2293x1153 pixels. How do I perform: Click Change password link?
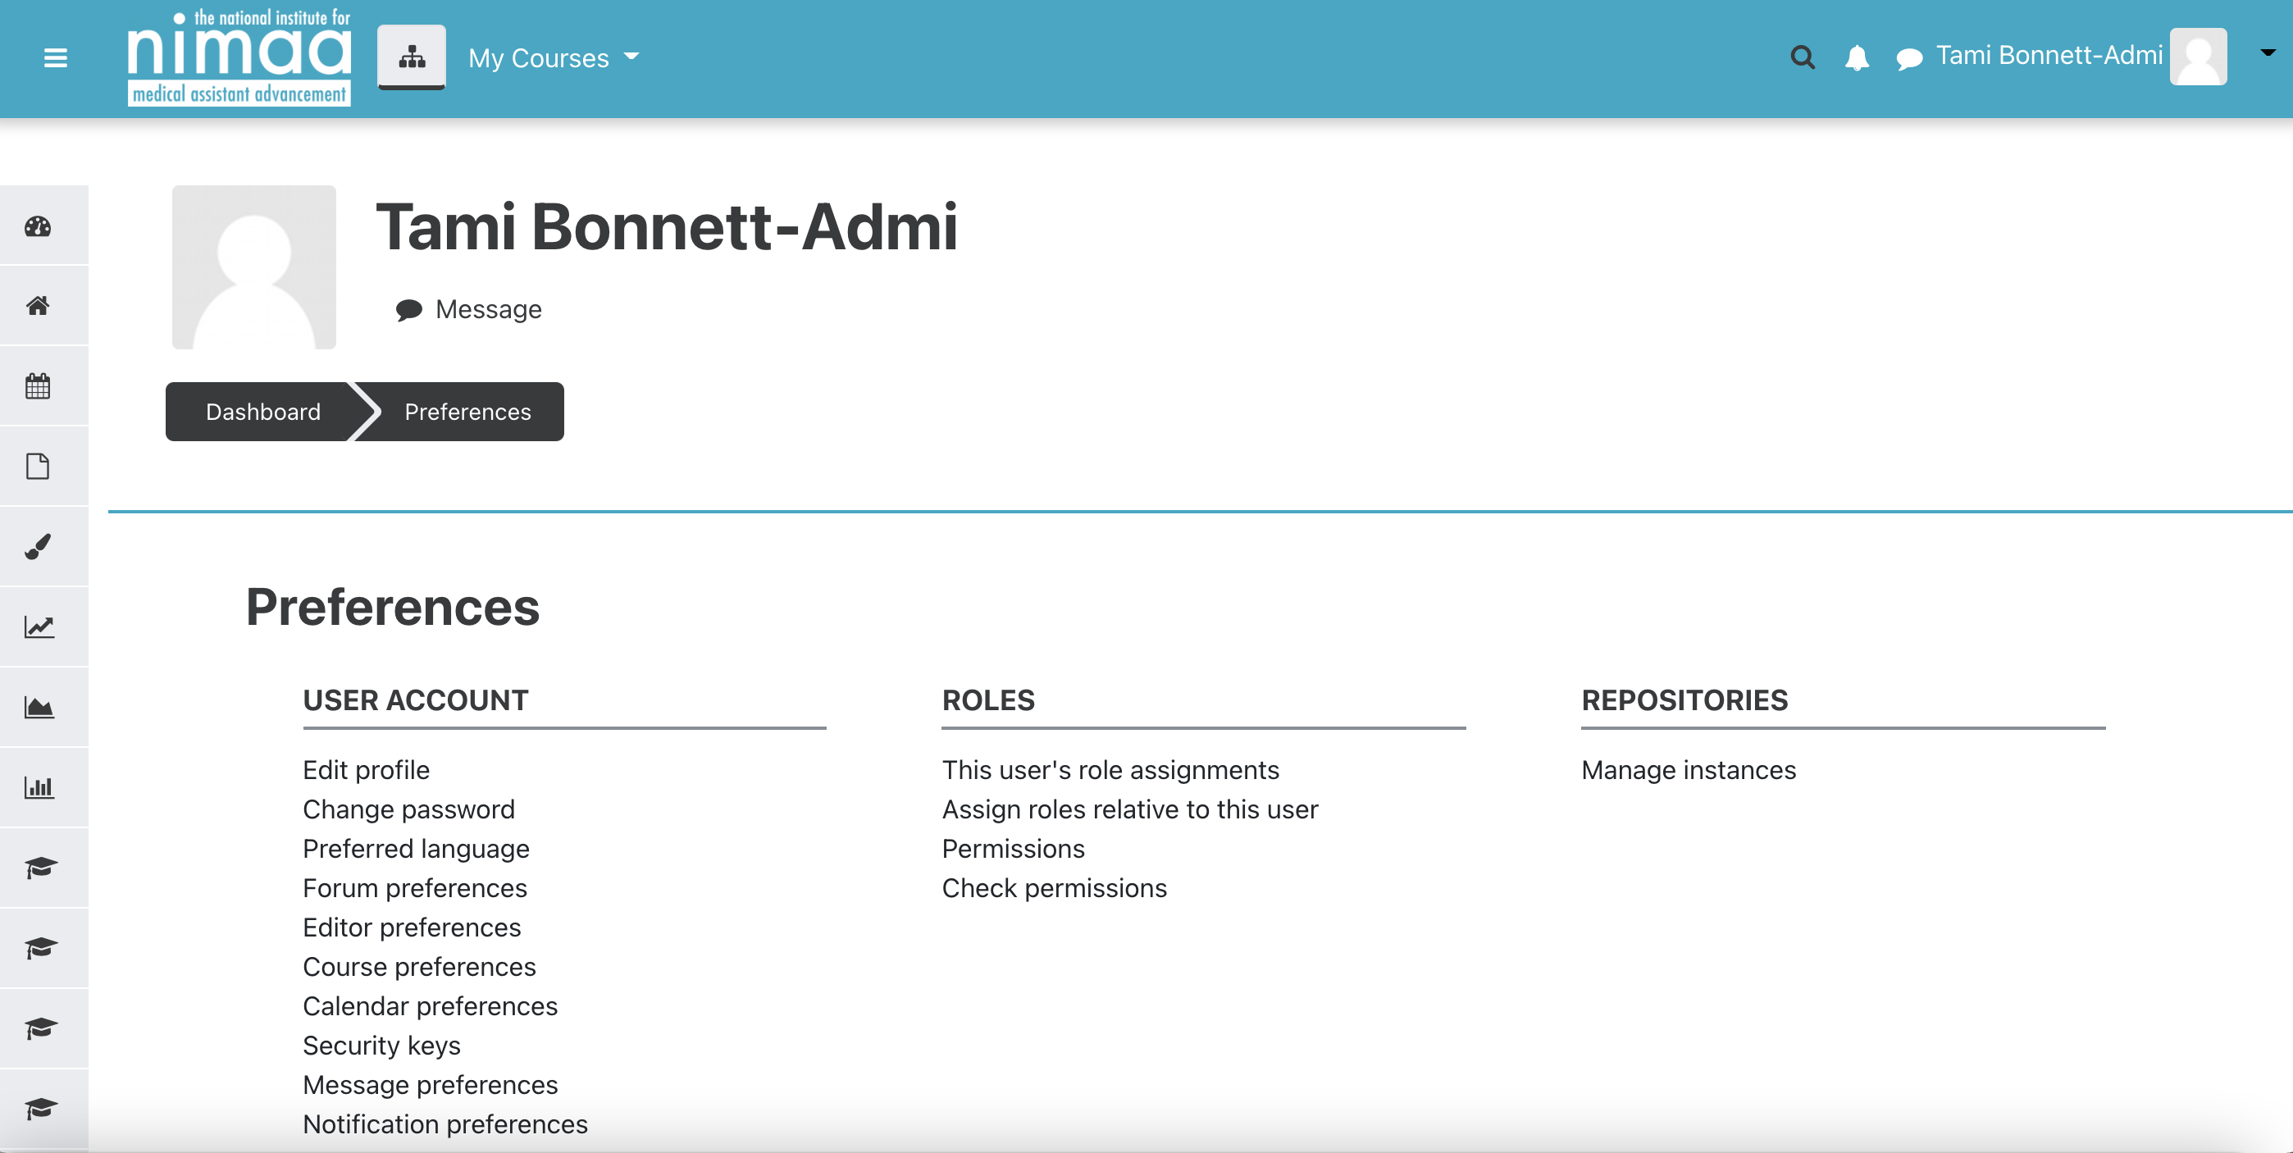pos(408,809)
